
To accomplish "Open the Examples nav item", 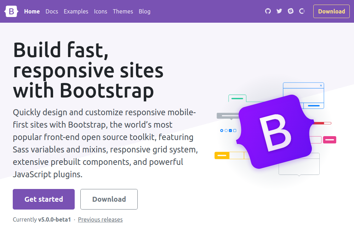I will pos(76,11).
